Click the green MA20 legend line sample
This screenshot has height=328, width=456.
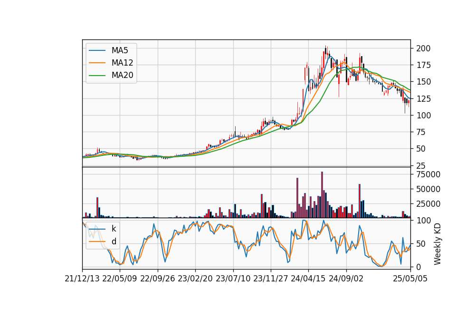(97, 76)
